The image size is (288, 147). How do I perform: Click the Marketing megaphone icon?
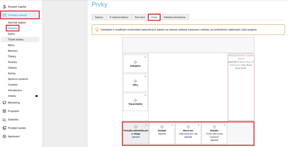[x=4, y=103]
